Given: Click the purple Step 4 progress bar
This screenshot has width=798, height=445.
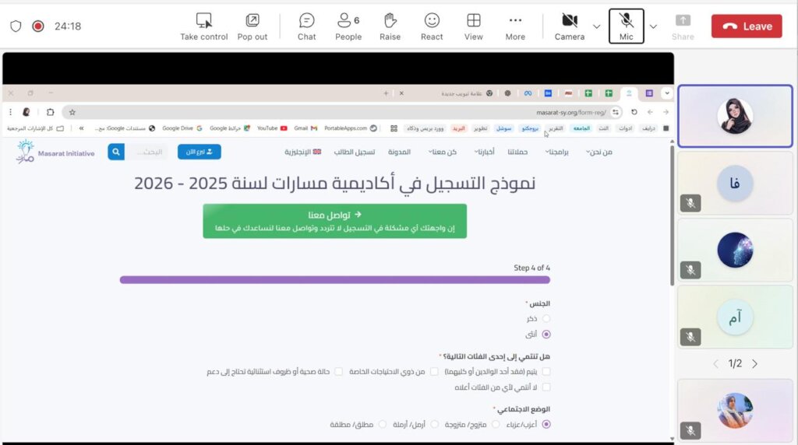Looking at the screenshot, I should pos(334,279).
